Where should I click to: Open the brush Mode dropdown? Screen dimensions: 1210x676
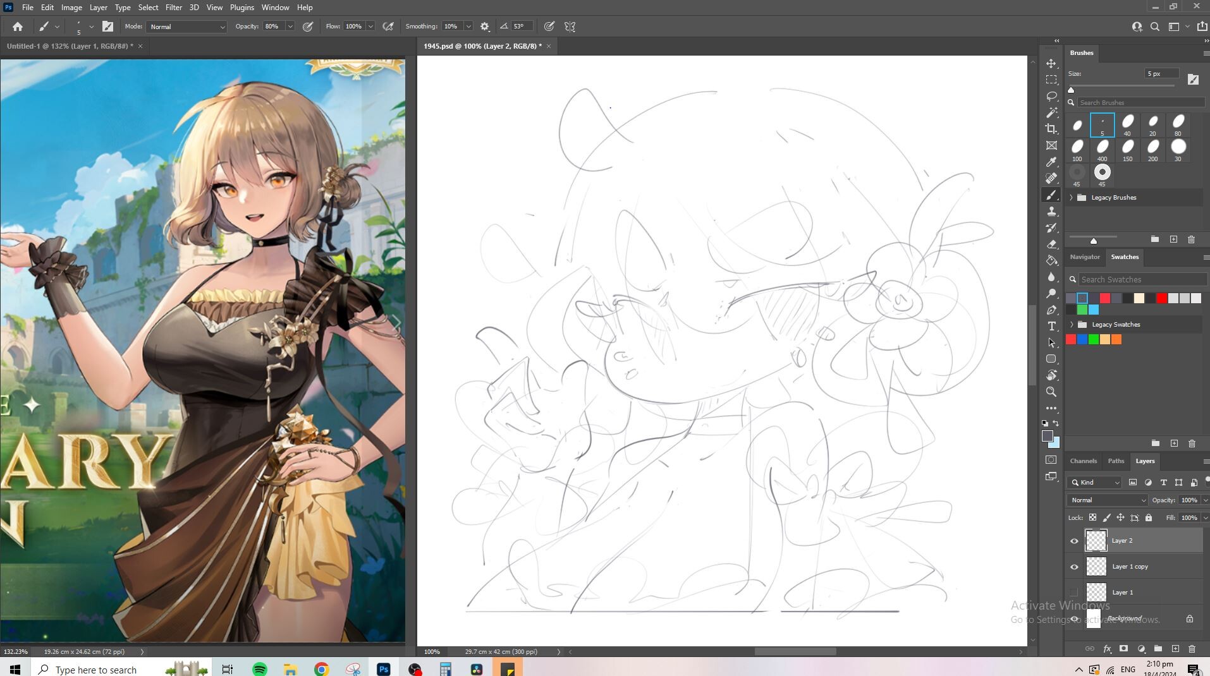click(x=186, y=27)
